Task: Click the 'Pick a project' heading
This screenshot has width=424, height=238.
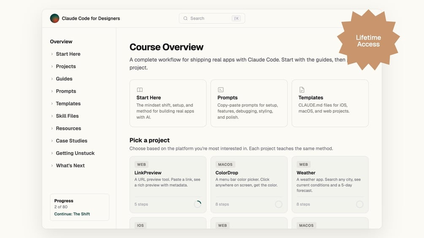Action: 149,140
